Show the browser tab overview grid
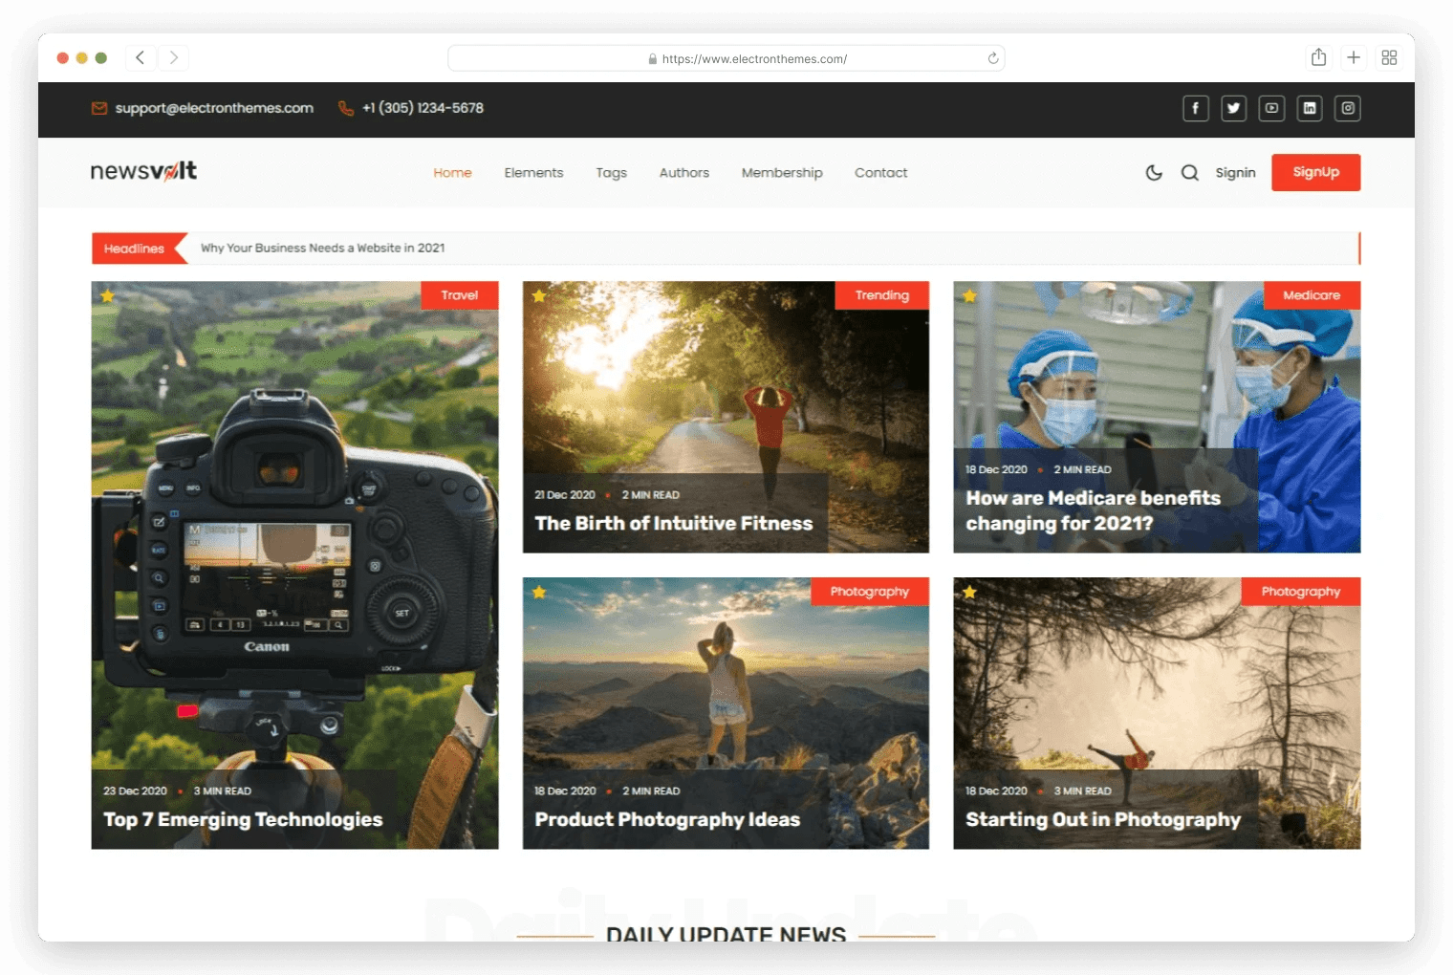Screen dimensions: 1453x975 pos(1389,57)
